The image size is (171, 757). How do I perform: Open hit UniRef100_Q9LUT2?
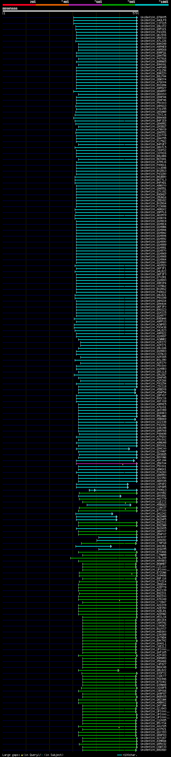[x=153, y=26]
